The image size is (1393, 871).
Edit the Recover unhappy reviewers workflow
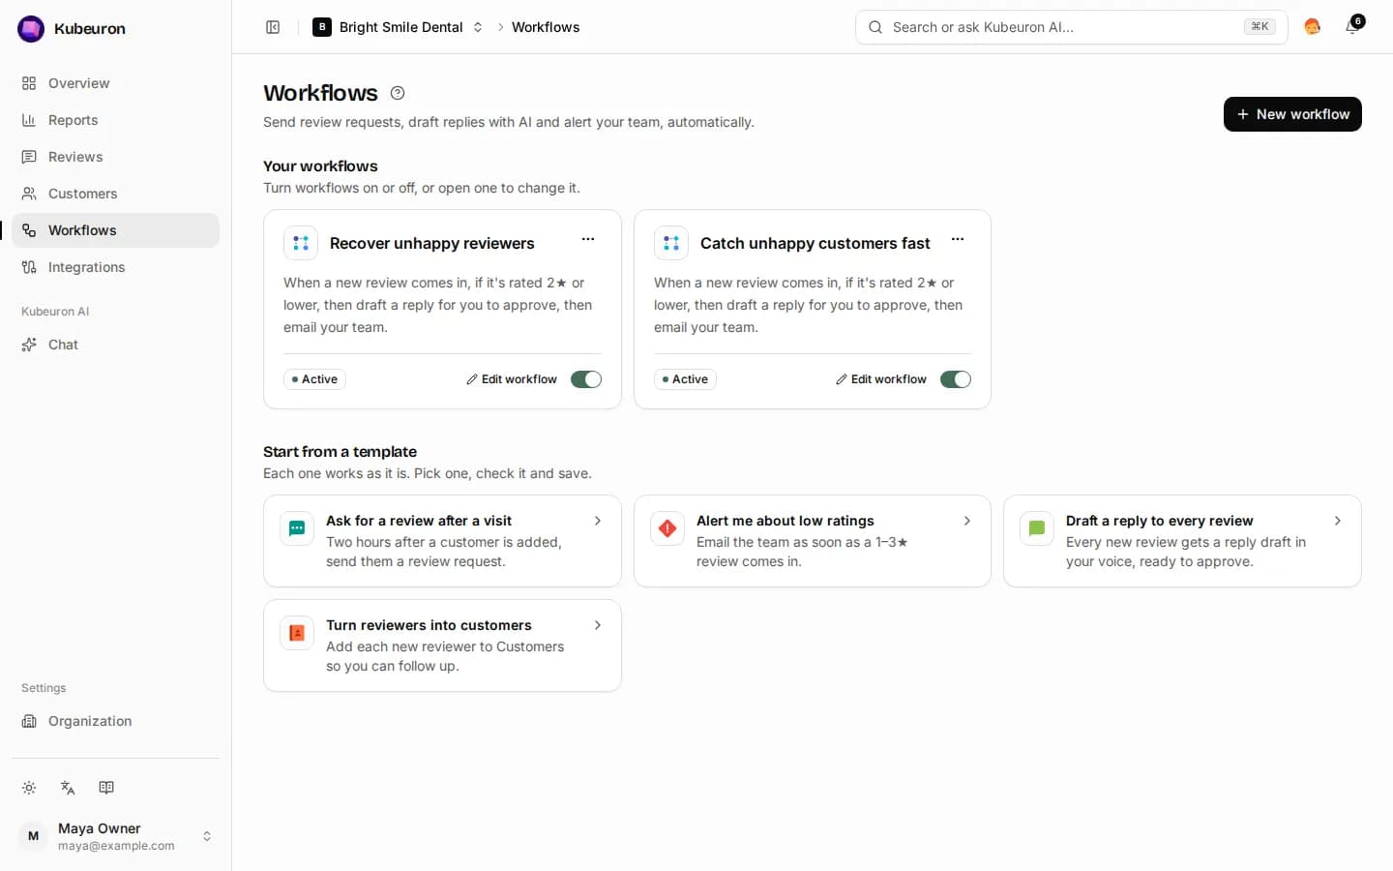coord(512,379)
